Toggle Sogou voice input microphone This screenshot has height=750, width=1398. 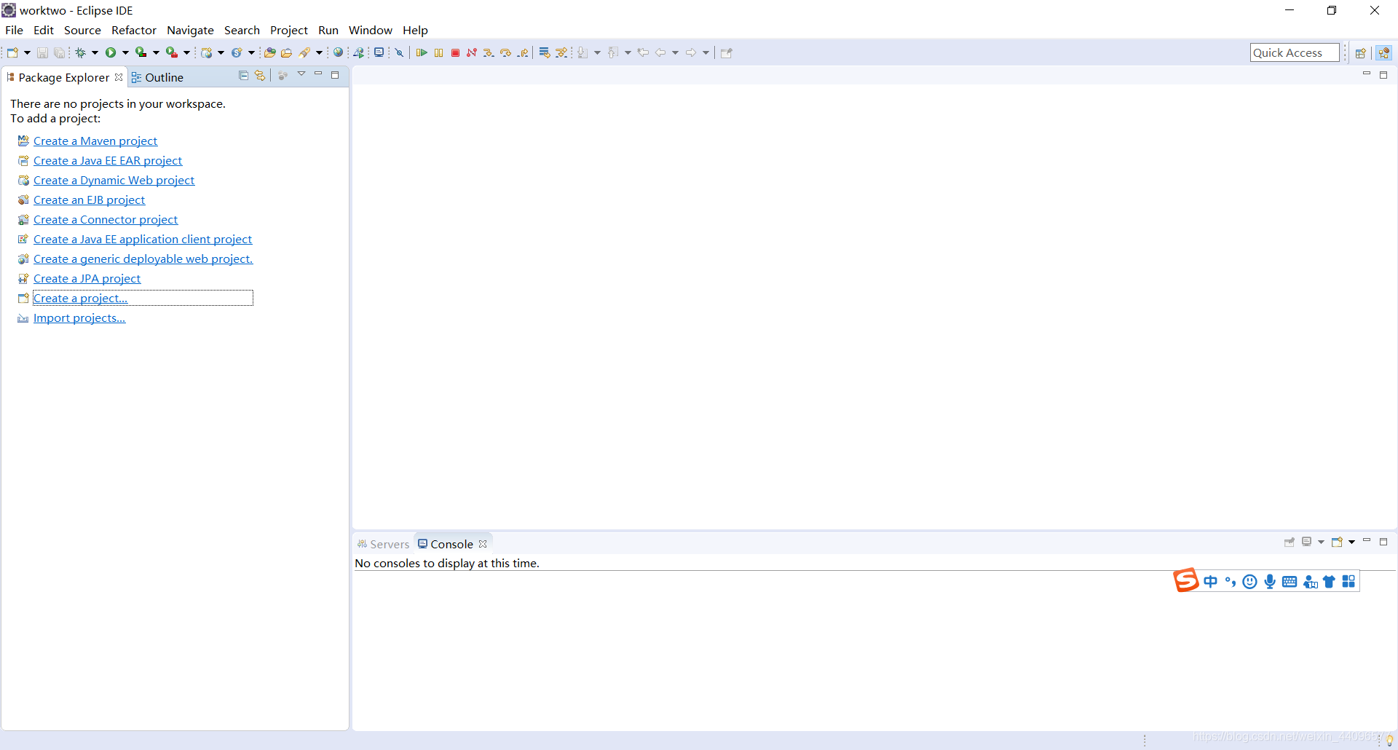[x=1270, y=581]
